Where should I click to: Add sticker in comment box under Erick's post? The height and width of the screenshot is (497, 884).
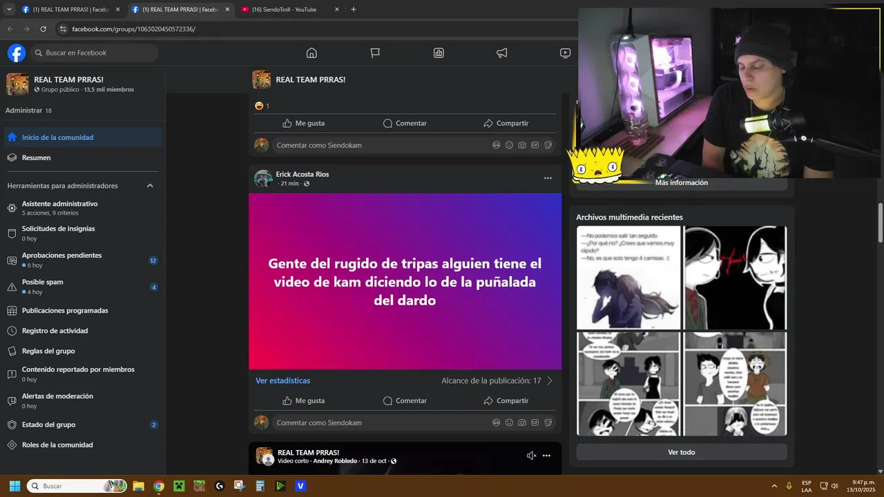(548, 422)
